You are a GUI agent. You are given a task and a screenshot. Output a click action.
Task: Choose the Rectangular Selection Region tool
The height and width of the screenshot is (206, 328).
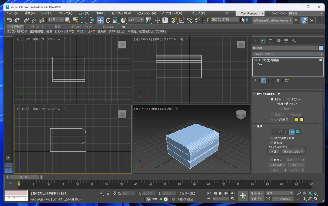[x=84, y=20]
